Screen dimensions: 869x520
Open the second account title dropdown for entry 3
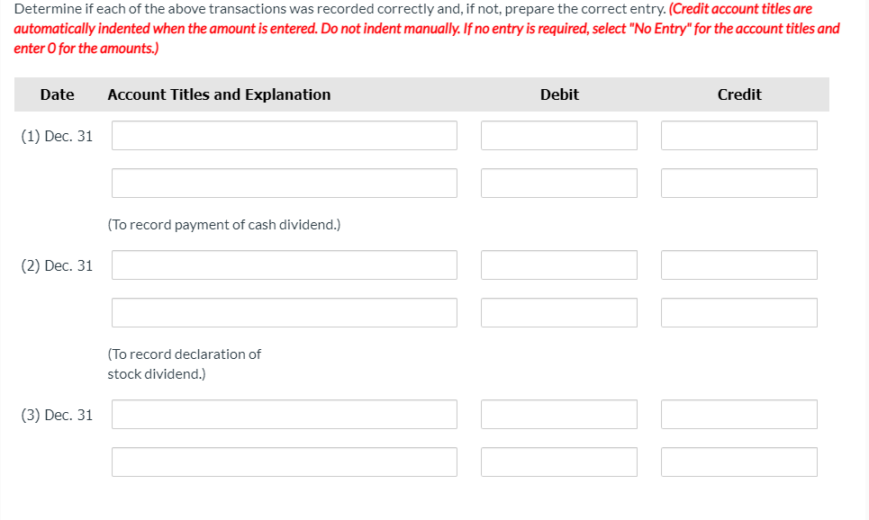[284, 462]
